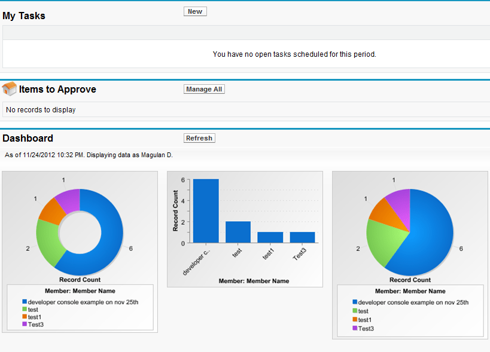Screen dimensions: 490x352
Task: Click blue legend swatch under donut chart
Action: point(25,302)
